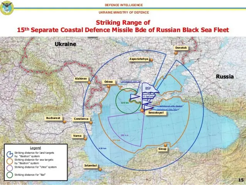Click the 'battalion of CMS "Bal"' callout label
The height and width of the screenshot is (185, 246).
point(131,81)
